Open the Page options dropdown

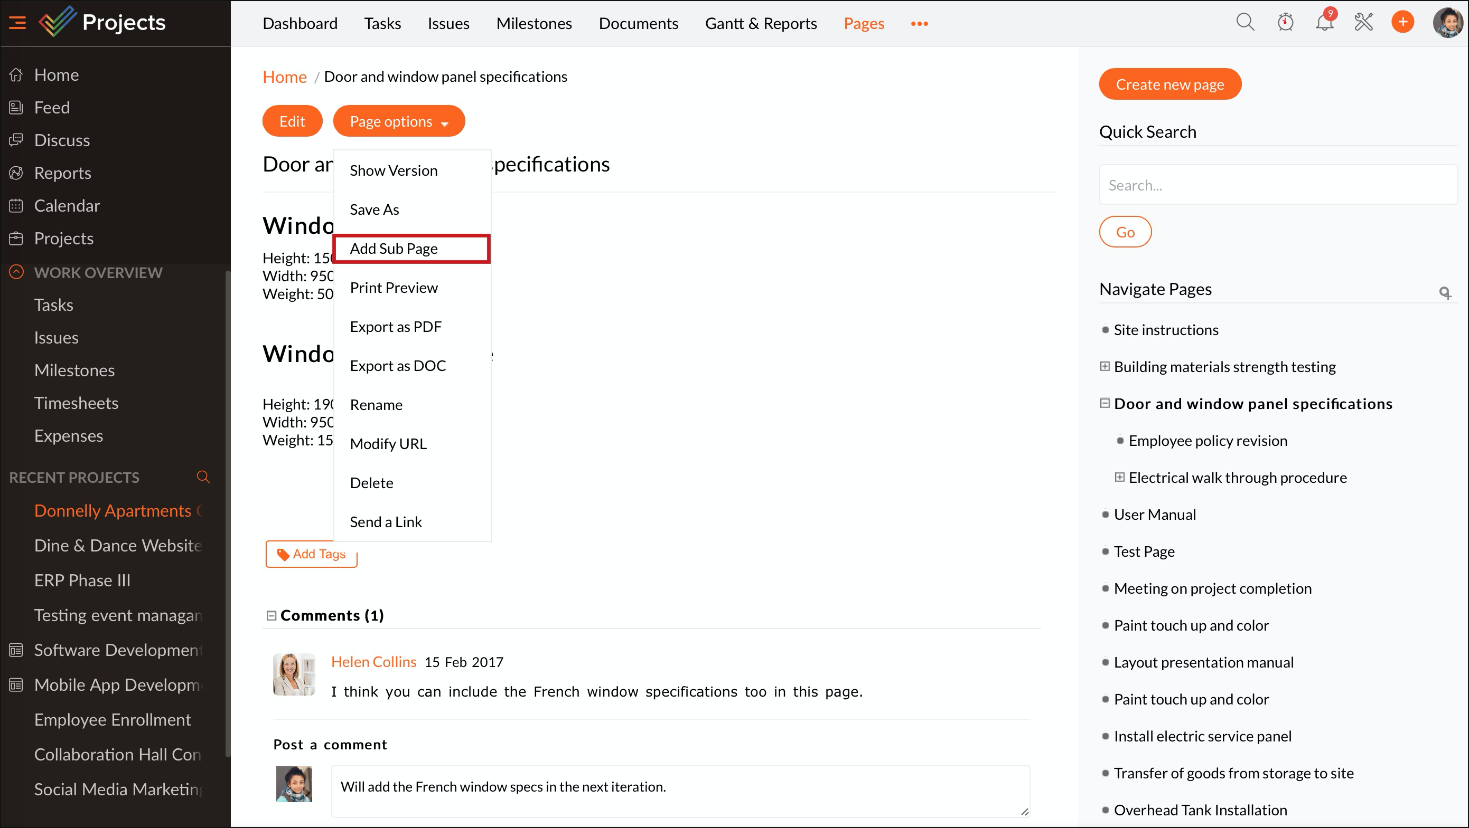pyautogui.click(x=399, y=121)
